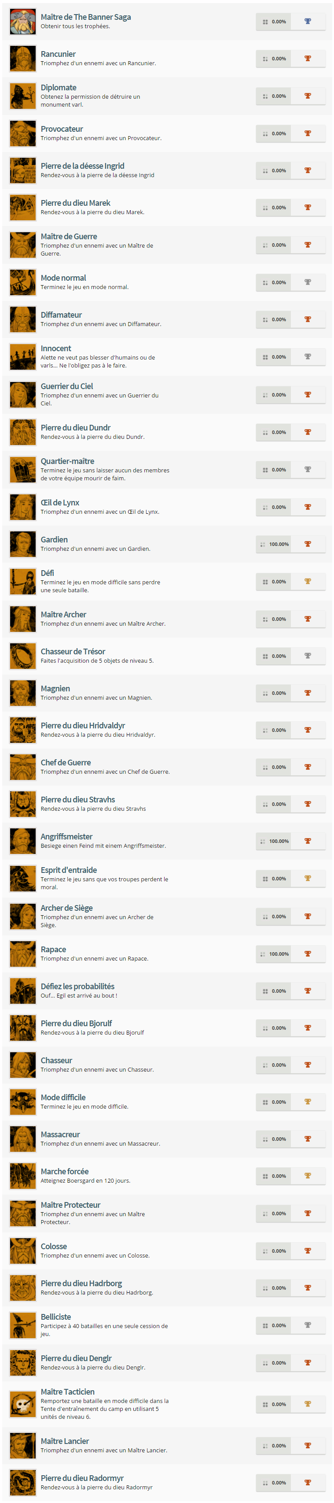Click the Belliciste trophy thumbnail

point(23,1325)
